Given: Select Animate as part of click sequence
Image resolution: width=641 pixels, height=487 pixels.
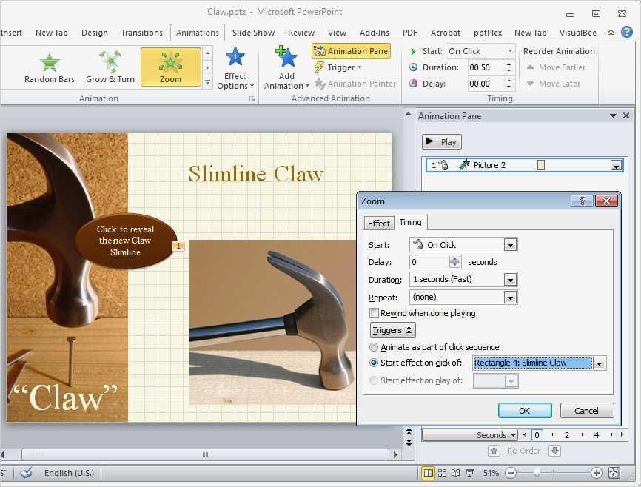Looking at the screenshot, I should tap(375, 347).
